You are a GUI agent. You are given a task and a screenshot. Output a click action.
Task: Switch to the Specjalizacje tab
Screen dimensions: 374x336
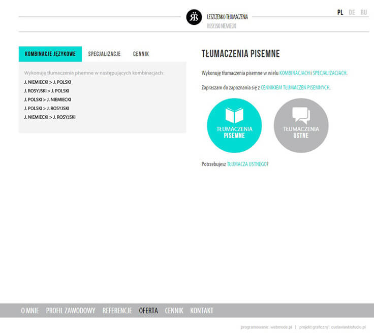(104, 54)
